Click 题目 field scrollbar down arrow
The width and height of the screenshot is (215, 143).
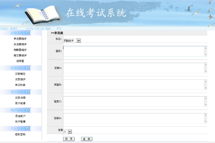(x=206, y=55)
